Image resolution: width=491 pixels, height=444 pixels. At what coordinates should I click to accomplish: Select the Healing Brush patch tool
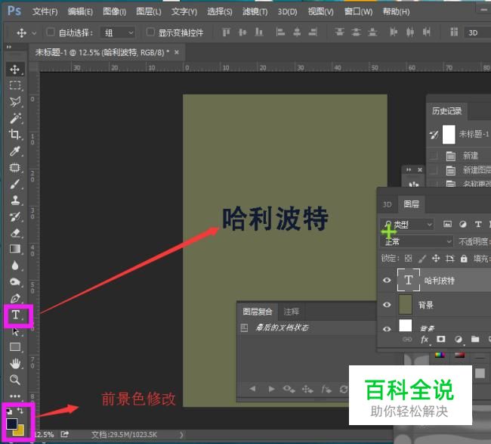point(14,168)
